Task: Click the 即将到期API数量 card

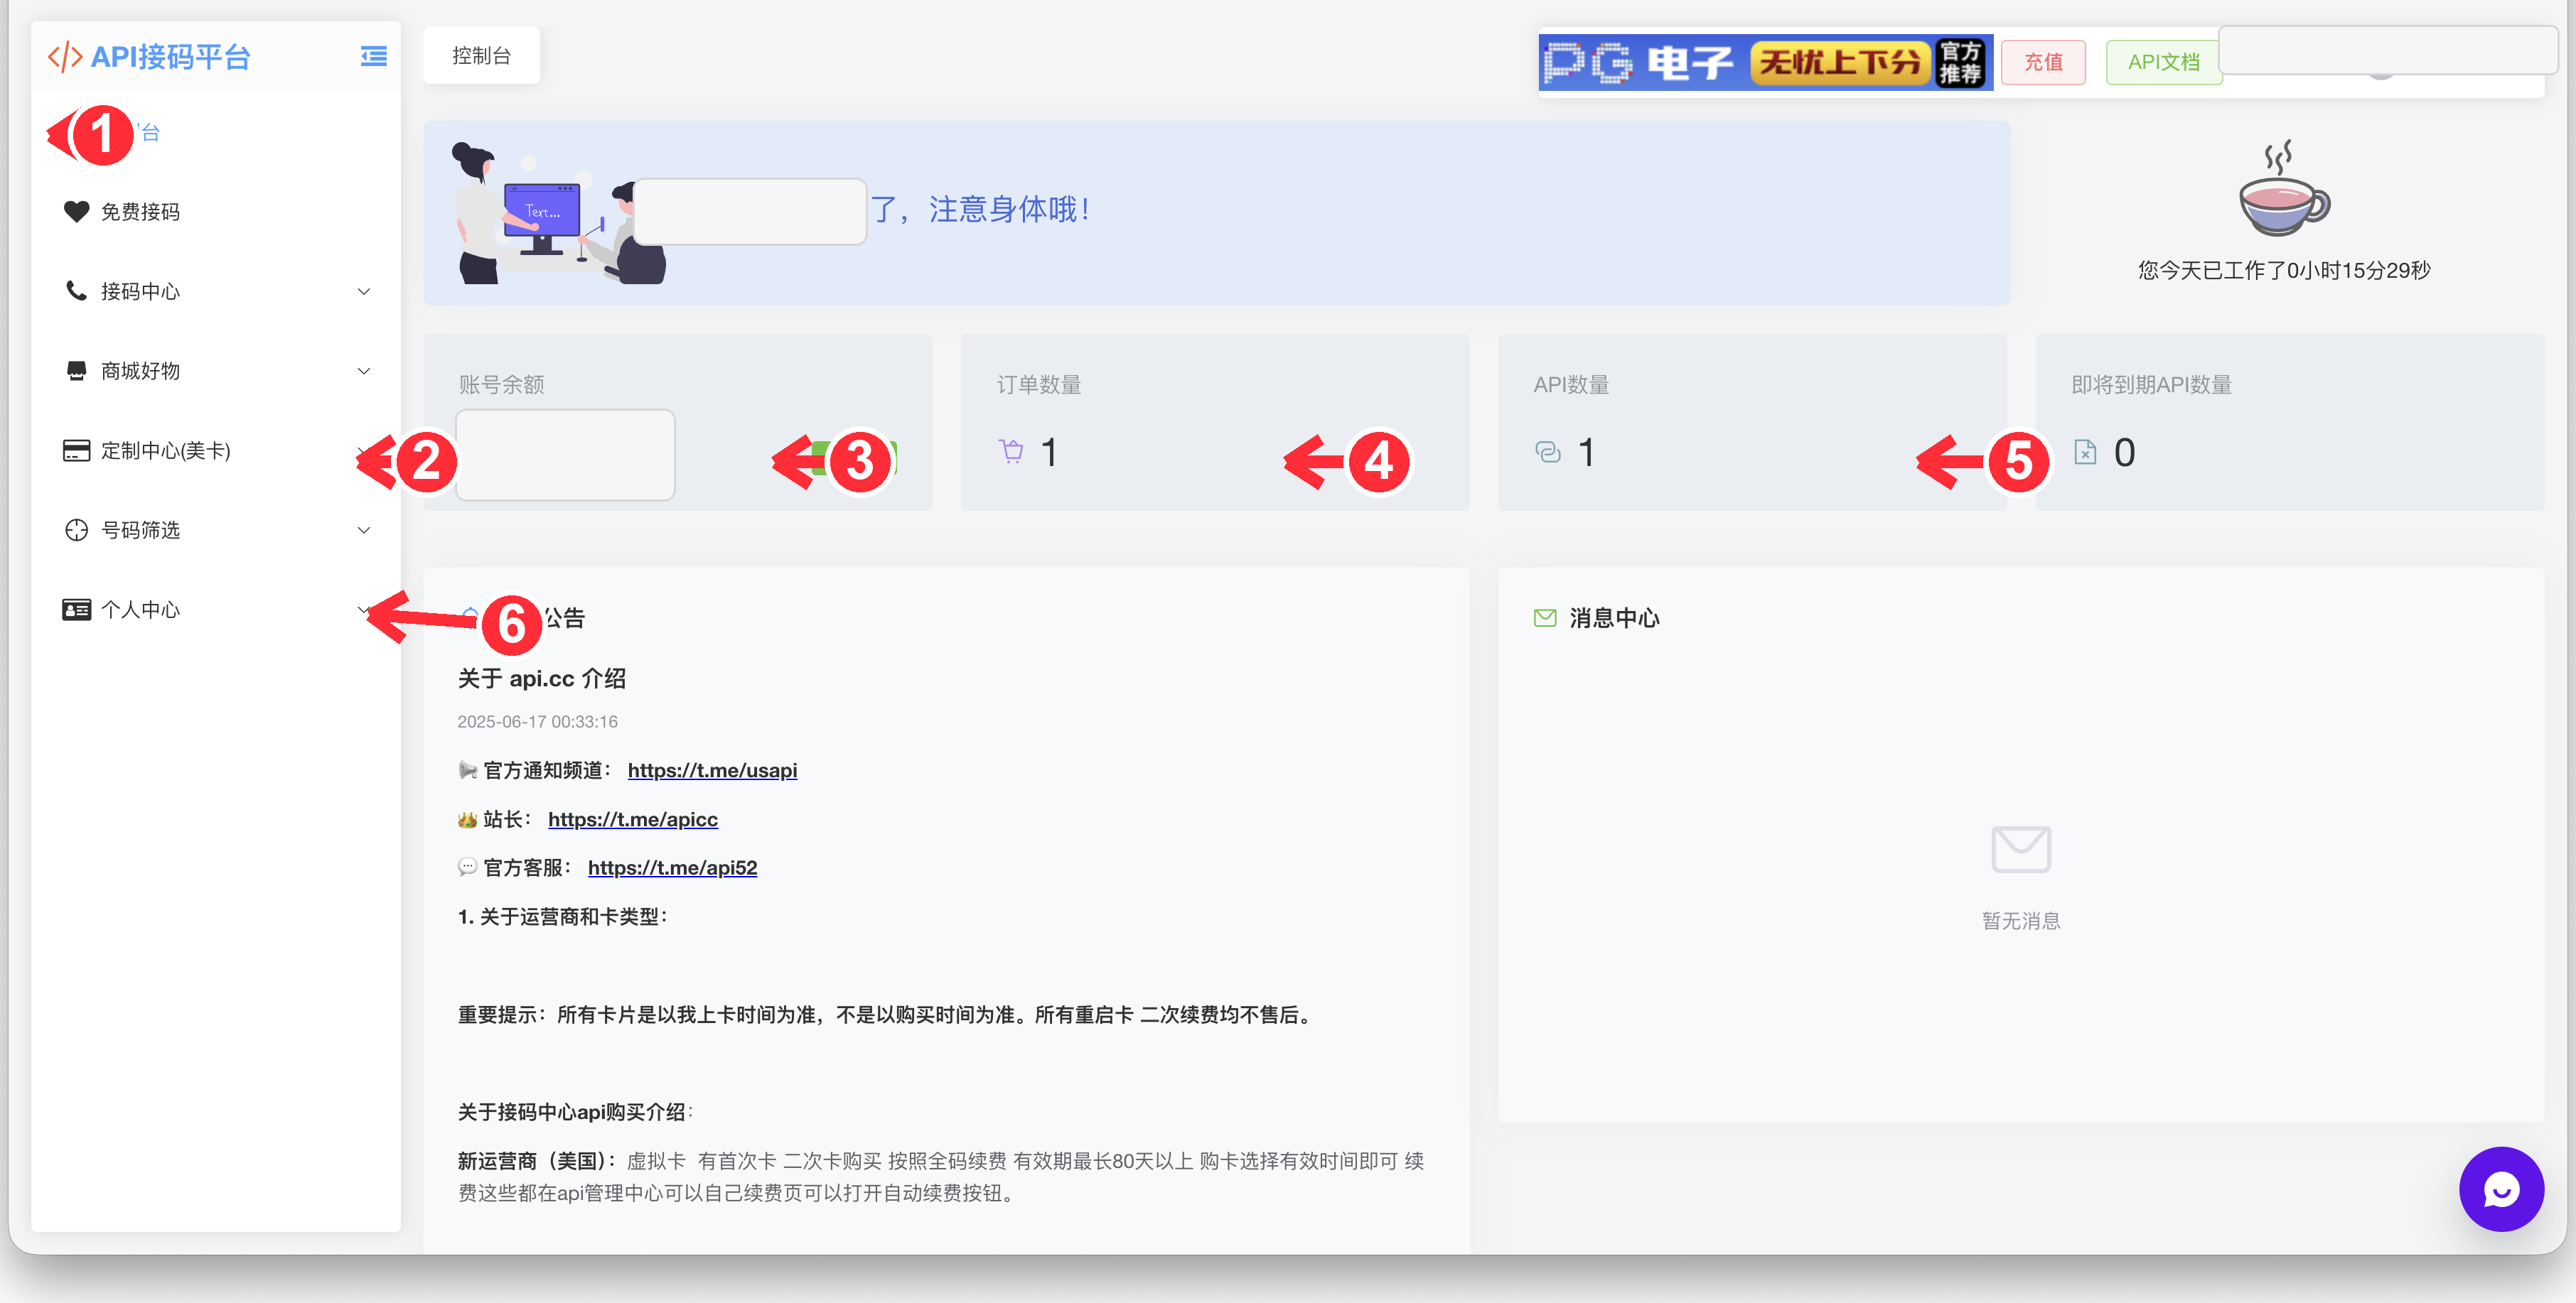Action: [2289, 422]
